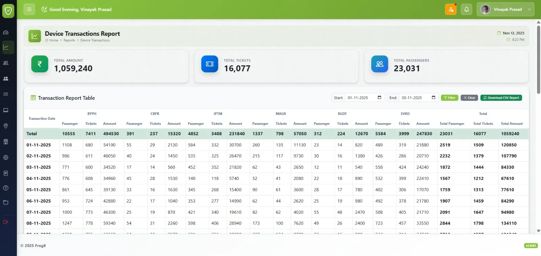Open the notification bell
This screenshot has width=541, height=256.
pos(467,9)
